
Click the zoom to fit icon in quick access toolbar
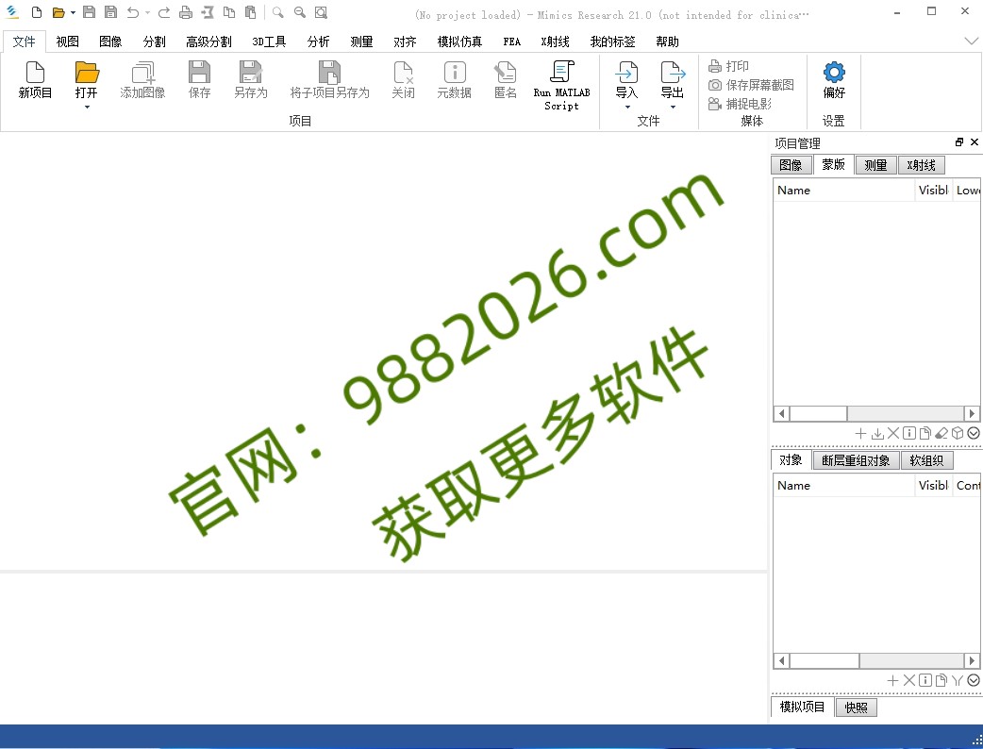coord(321,12)
